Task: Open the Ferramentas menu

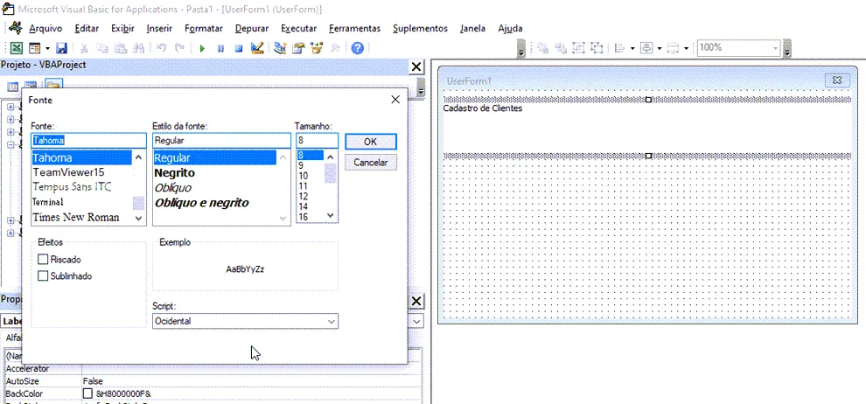Action: pyautogui.click(x=354, y=28)
